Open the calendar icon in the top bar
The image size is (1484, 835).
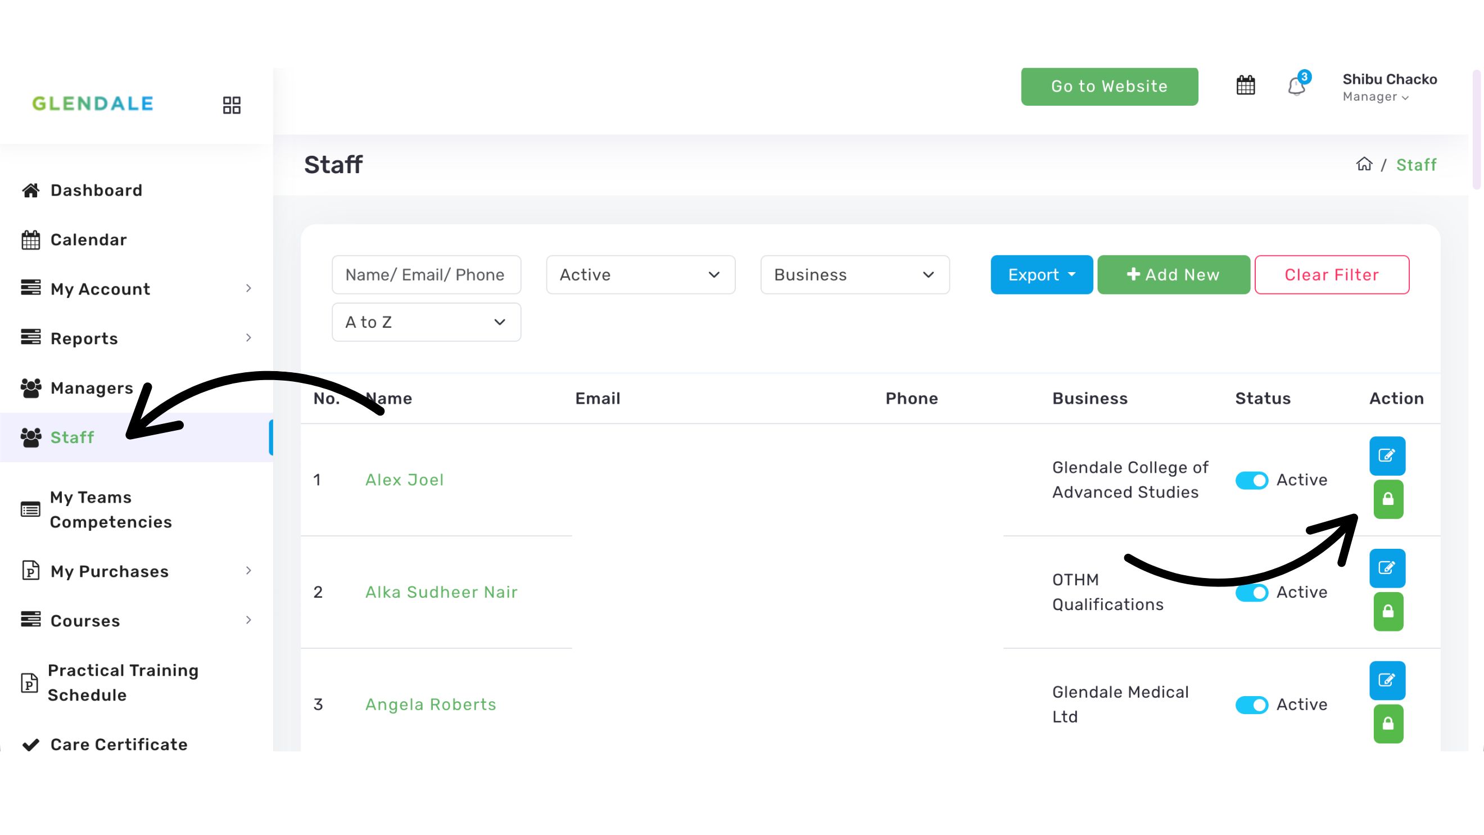click(x=1246, y=86)
